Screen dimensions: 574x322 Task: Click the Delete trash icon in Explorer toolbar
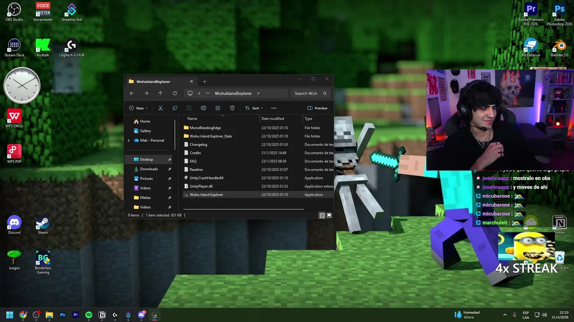232,108
